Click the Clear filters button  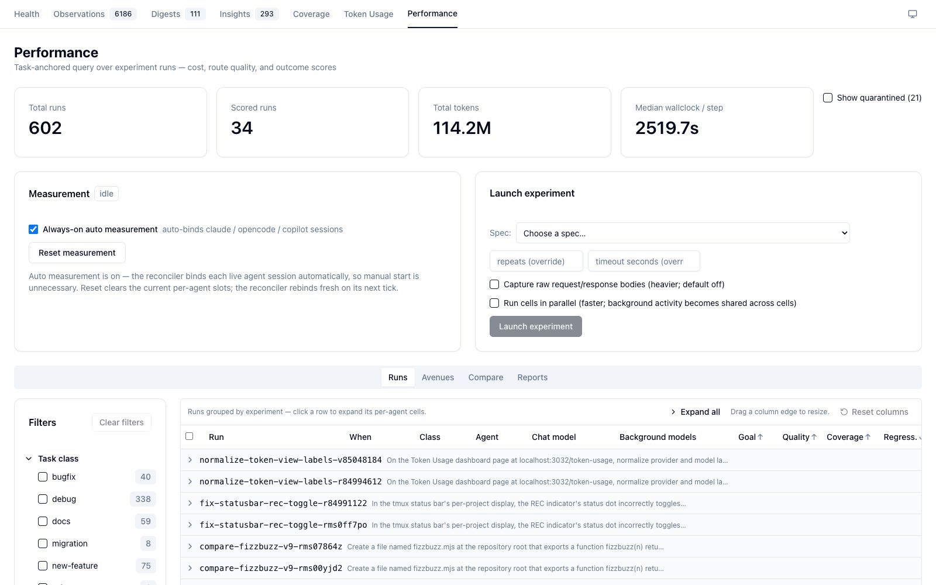pyautogui.click(x=122, y=422)
